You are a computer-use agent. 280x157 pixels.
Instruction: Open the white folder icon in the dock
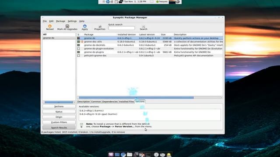coord(129,154)
